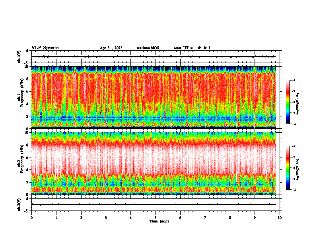Click the -5 tick on ch.3(V) axis
Image resolution: width=315 pixels, height=244 pixels.
click(27, 211)
